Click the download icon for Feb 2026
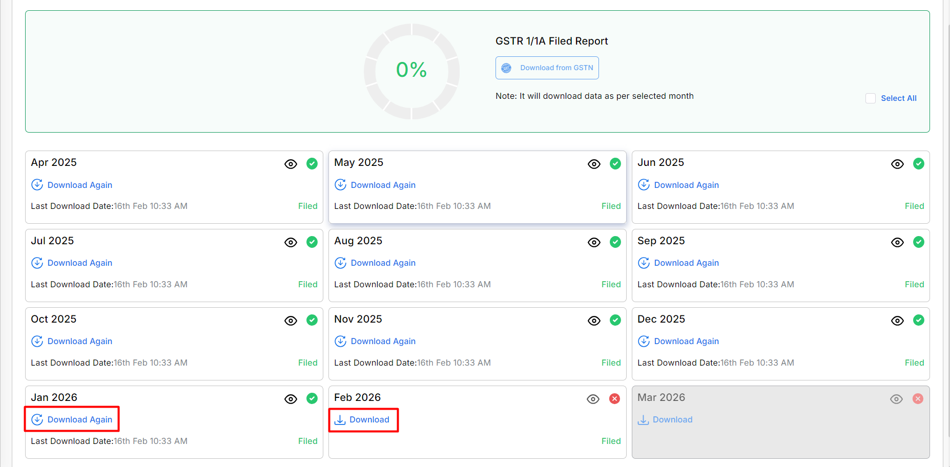950x467 pixels. (x=340, y=420)
